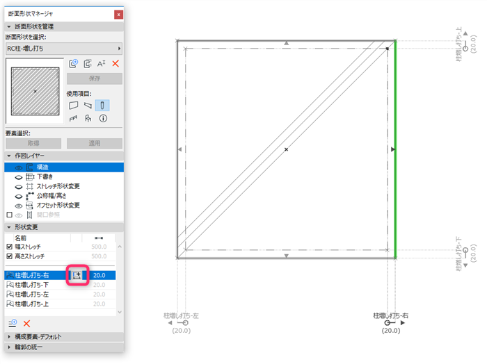Image resolution: width=487 pixels, height=364 pixels.
Task: Delete the selected modifier with the lower red X
Action: (26, 324)
